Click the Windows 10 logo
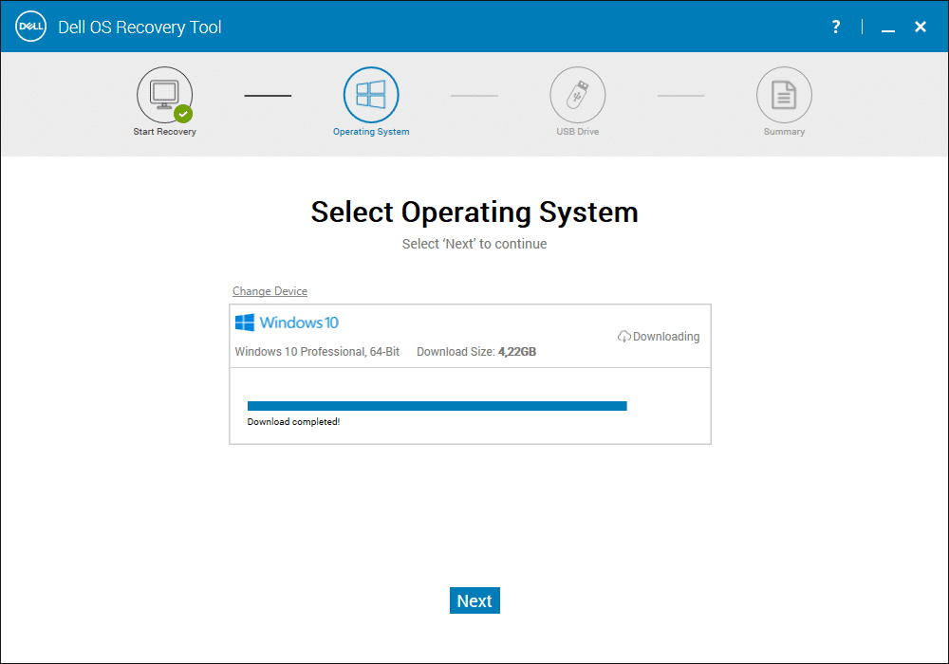949x664 pixels. 287,323
